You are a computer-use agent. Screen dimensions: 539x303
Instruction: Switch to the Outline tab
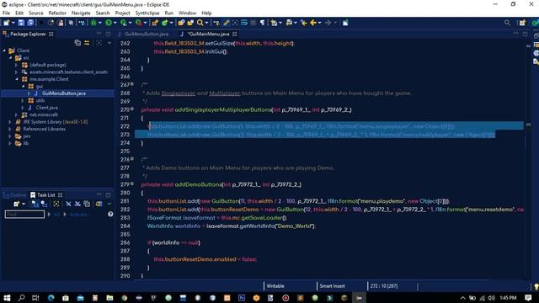(x=14, y=195)
